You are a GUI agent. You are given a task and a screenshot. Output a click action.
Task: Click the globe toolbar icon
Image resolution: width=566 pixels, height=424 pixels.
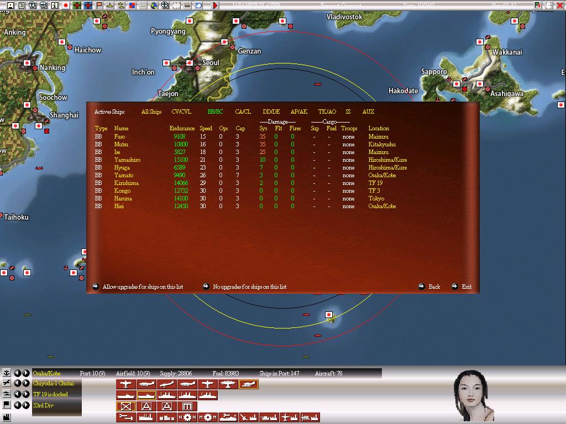click(x=154, y=6)
